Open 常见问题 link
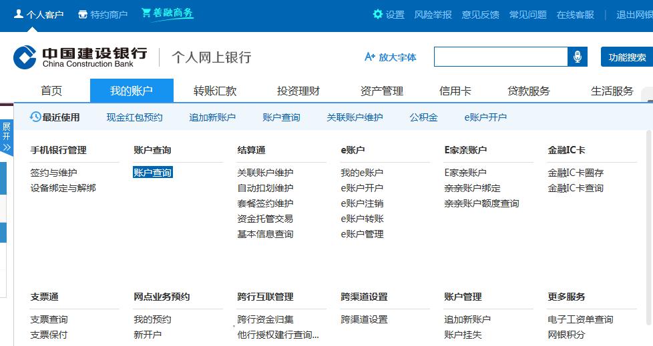This screenshot has height=346, width=653. [x=527, y=15]
